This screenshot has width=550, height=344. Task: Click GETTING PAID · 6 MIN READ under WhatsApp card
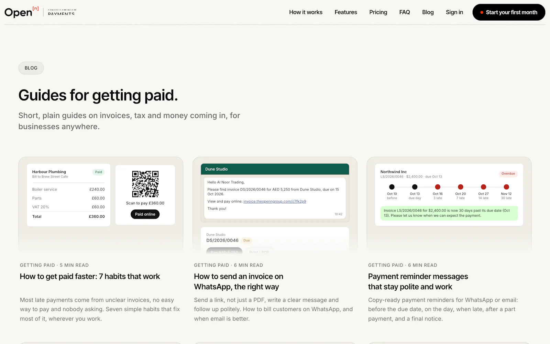229,265
